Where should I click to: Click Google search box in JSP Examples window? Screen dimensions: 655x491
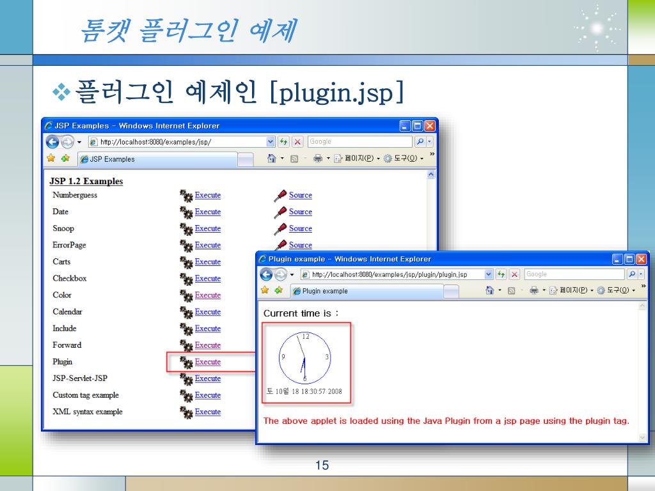(x=360, y=142)
